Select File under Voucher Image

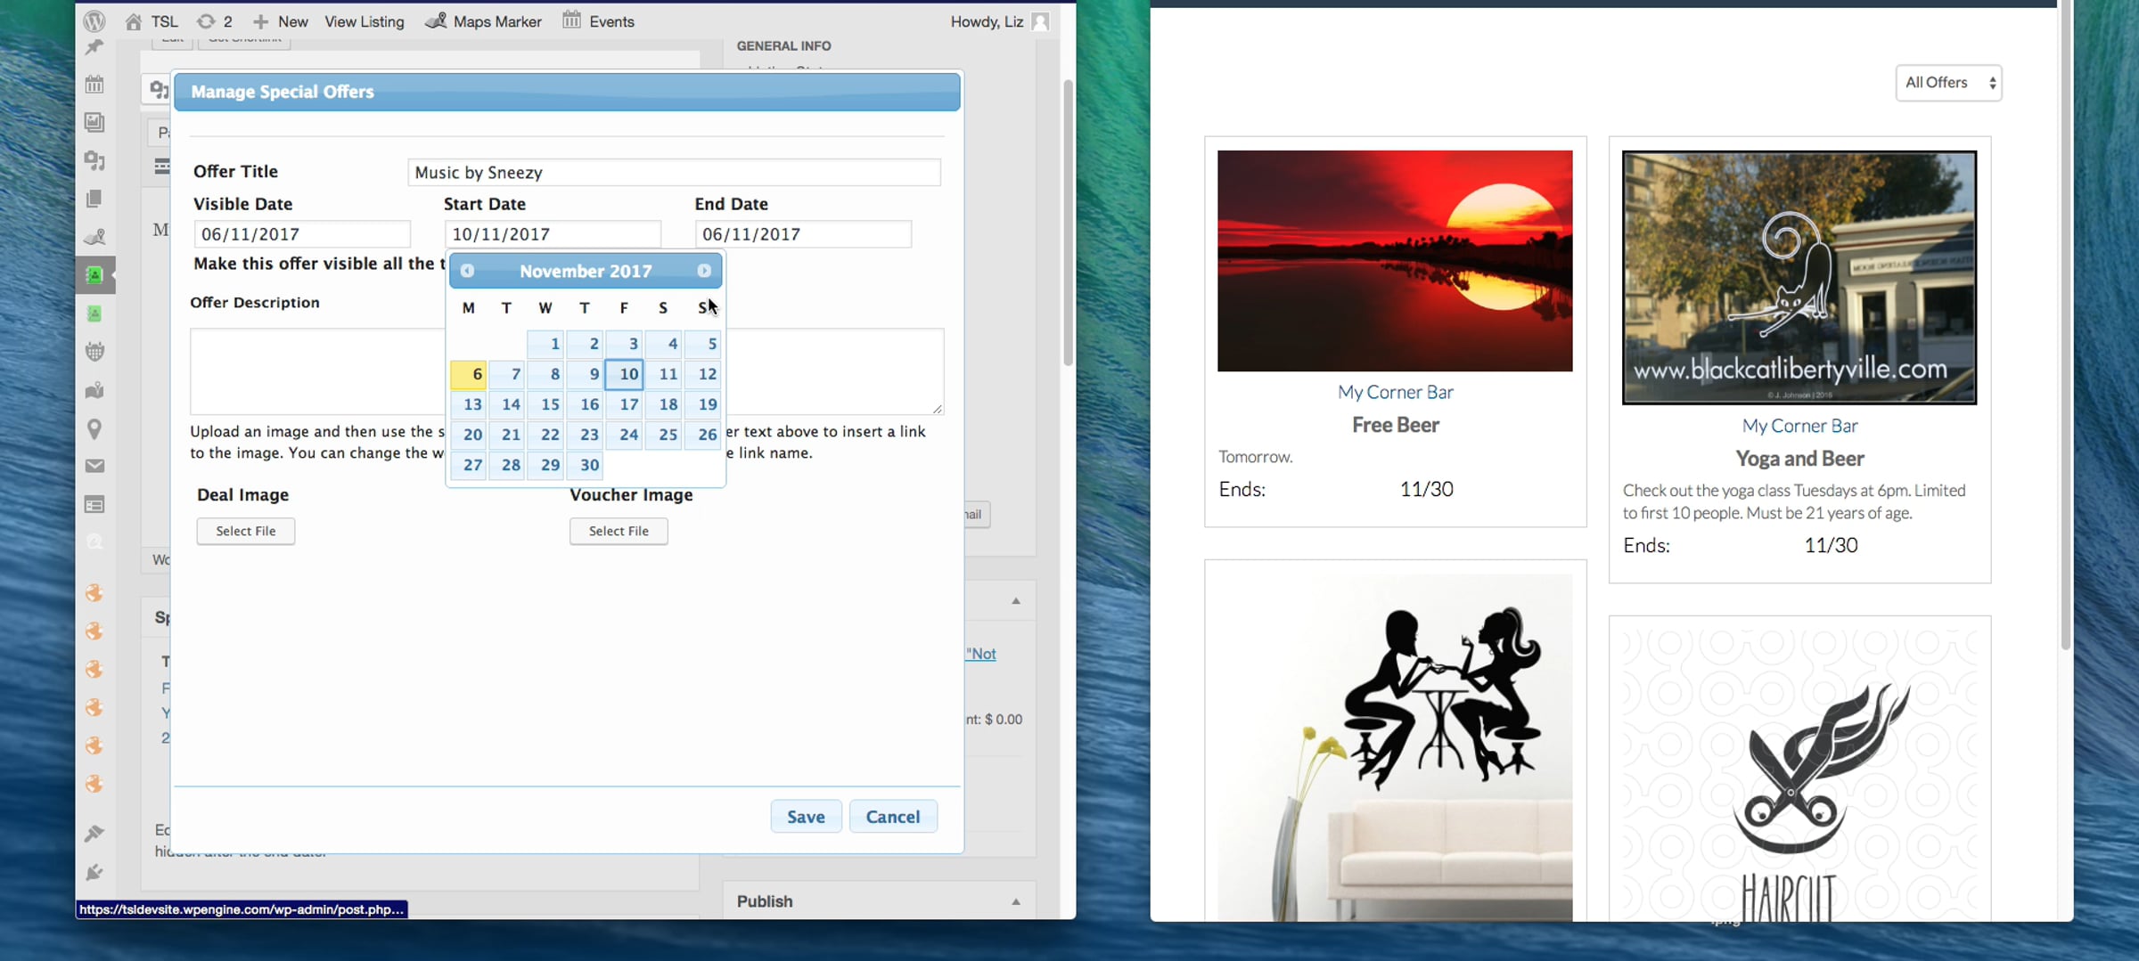click(x=619, y=531)
